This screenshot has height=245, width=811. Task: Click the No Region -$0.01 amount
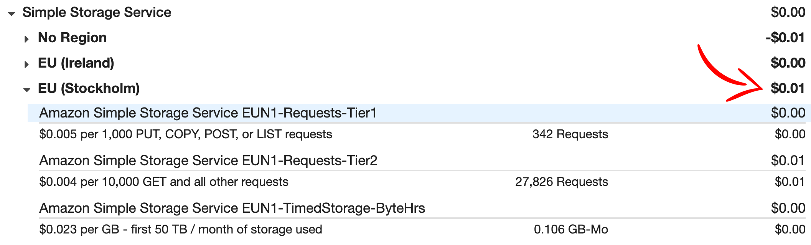[785, 38]
